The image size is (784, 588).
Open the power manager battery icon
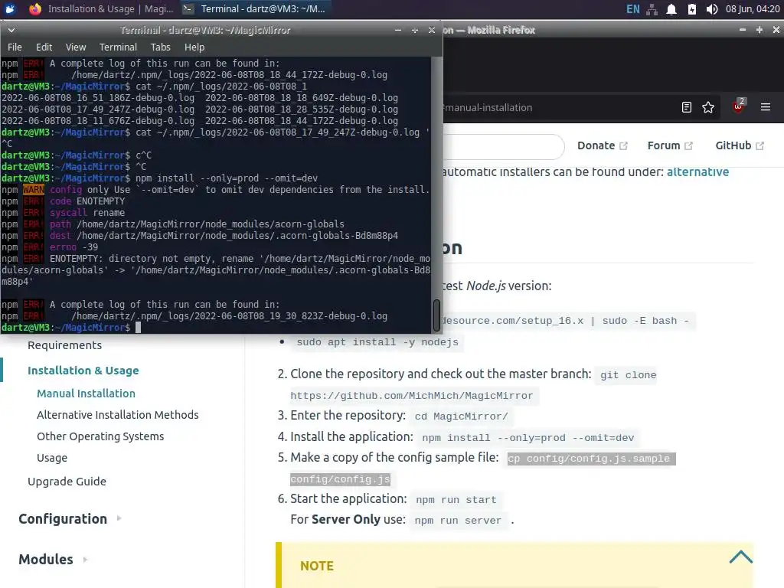pyautogui.click(x=692, y=9)
